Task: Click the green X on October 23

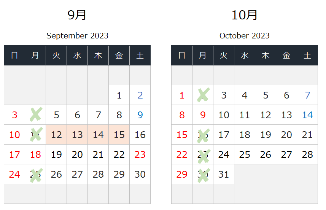Action: click(x=204, y=156)
